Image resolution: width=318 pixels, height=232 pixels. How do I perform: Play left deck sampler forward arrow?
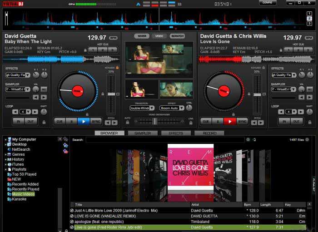pyautogui.click(x=44, y=98)
